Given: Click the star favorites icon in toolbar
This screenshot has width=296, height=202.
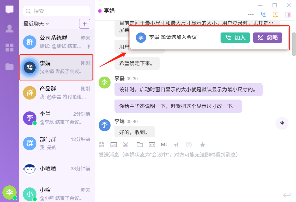Looking at the screenshot, I should pos(202,144).
